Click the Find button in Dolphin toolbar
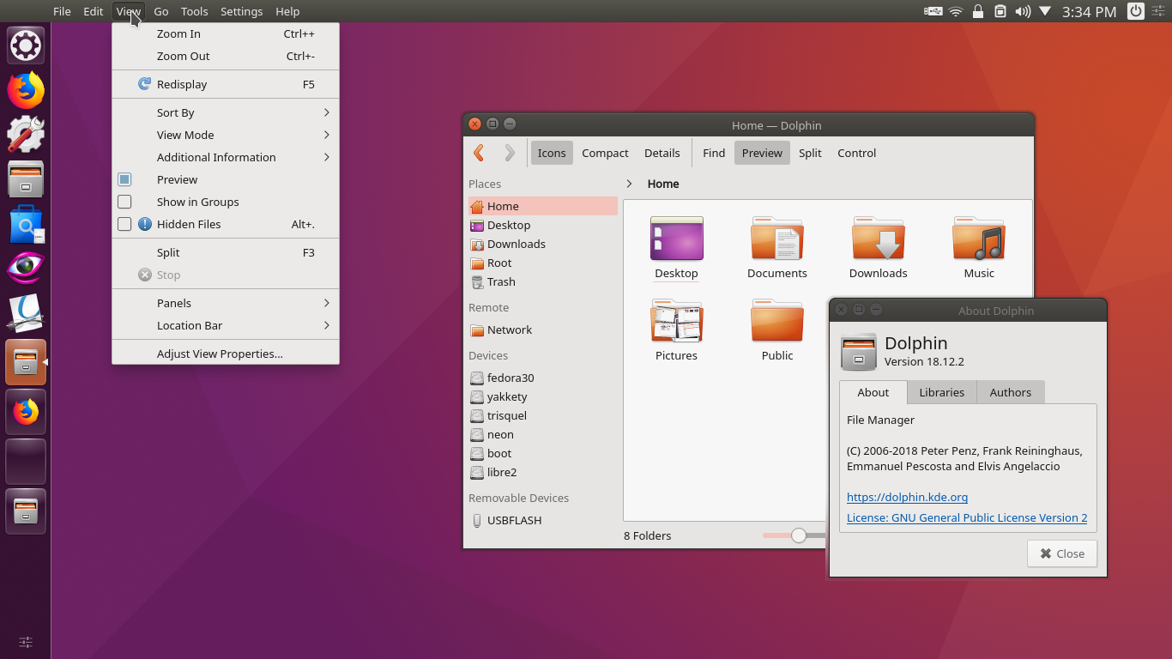 tap(714, 153)
